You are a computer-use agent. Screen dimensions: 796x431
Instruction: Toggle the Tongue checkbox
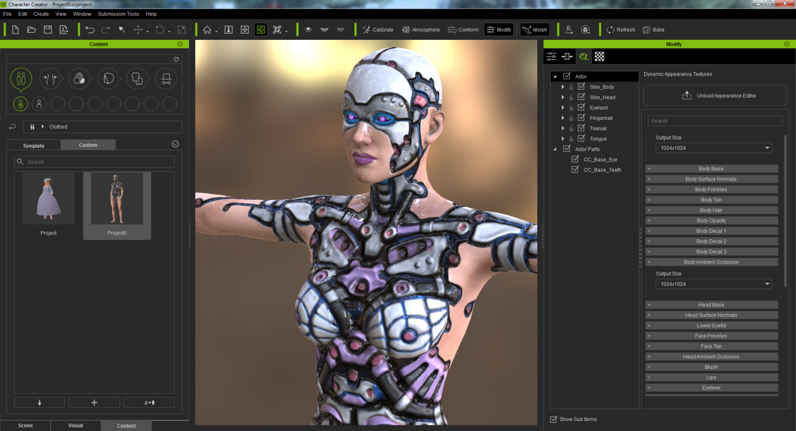[x=581, y=138]
